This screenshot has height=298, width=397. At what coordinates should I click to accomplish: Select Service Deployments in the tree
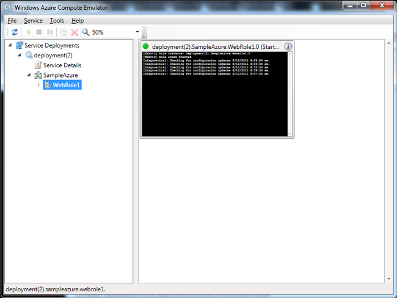pos(52,45)
